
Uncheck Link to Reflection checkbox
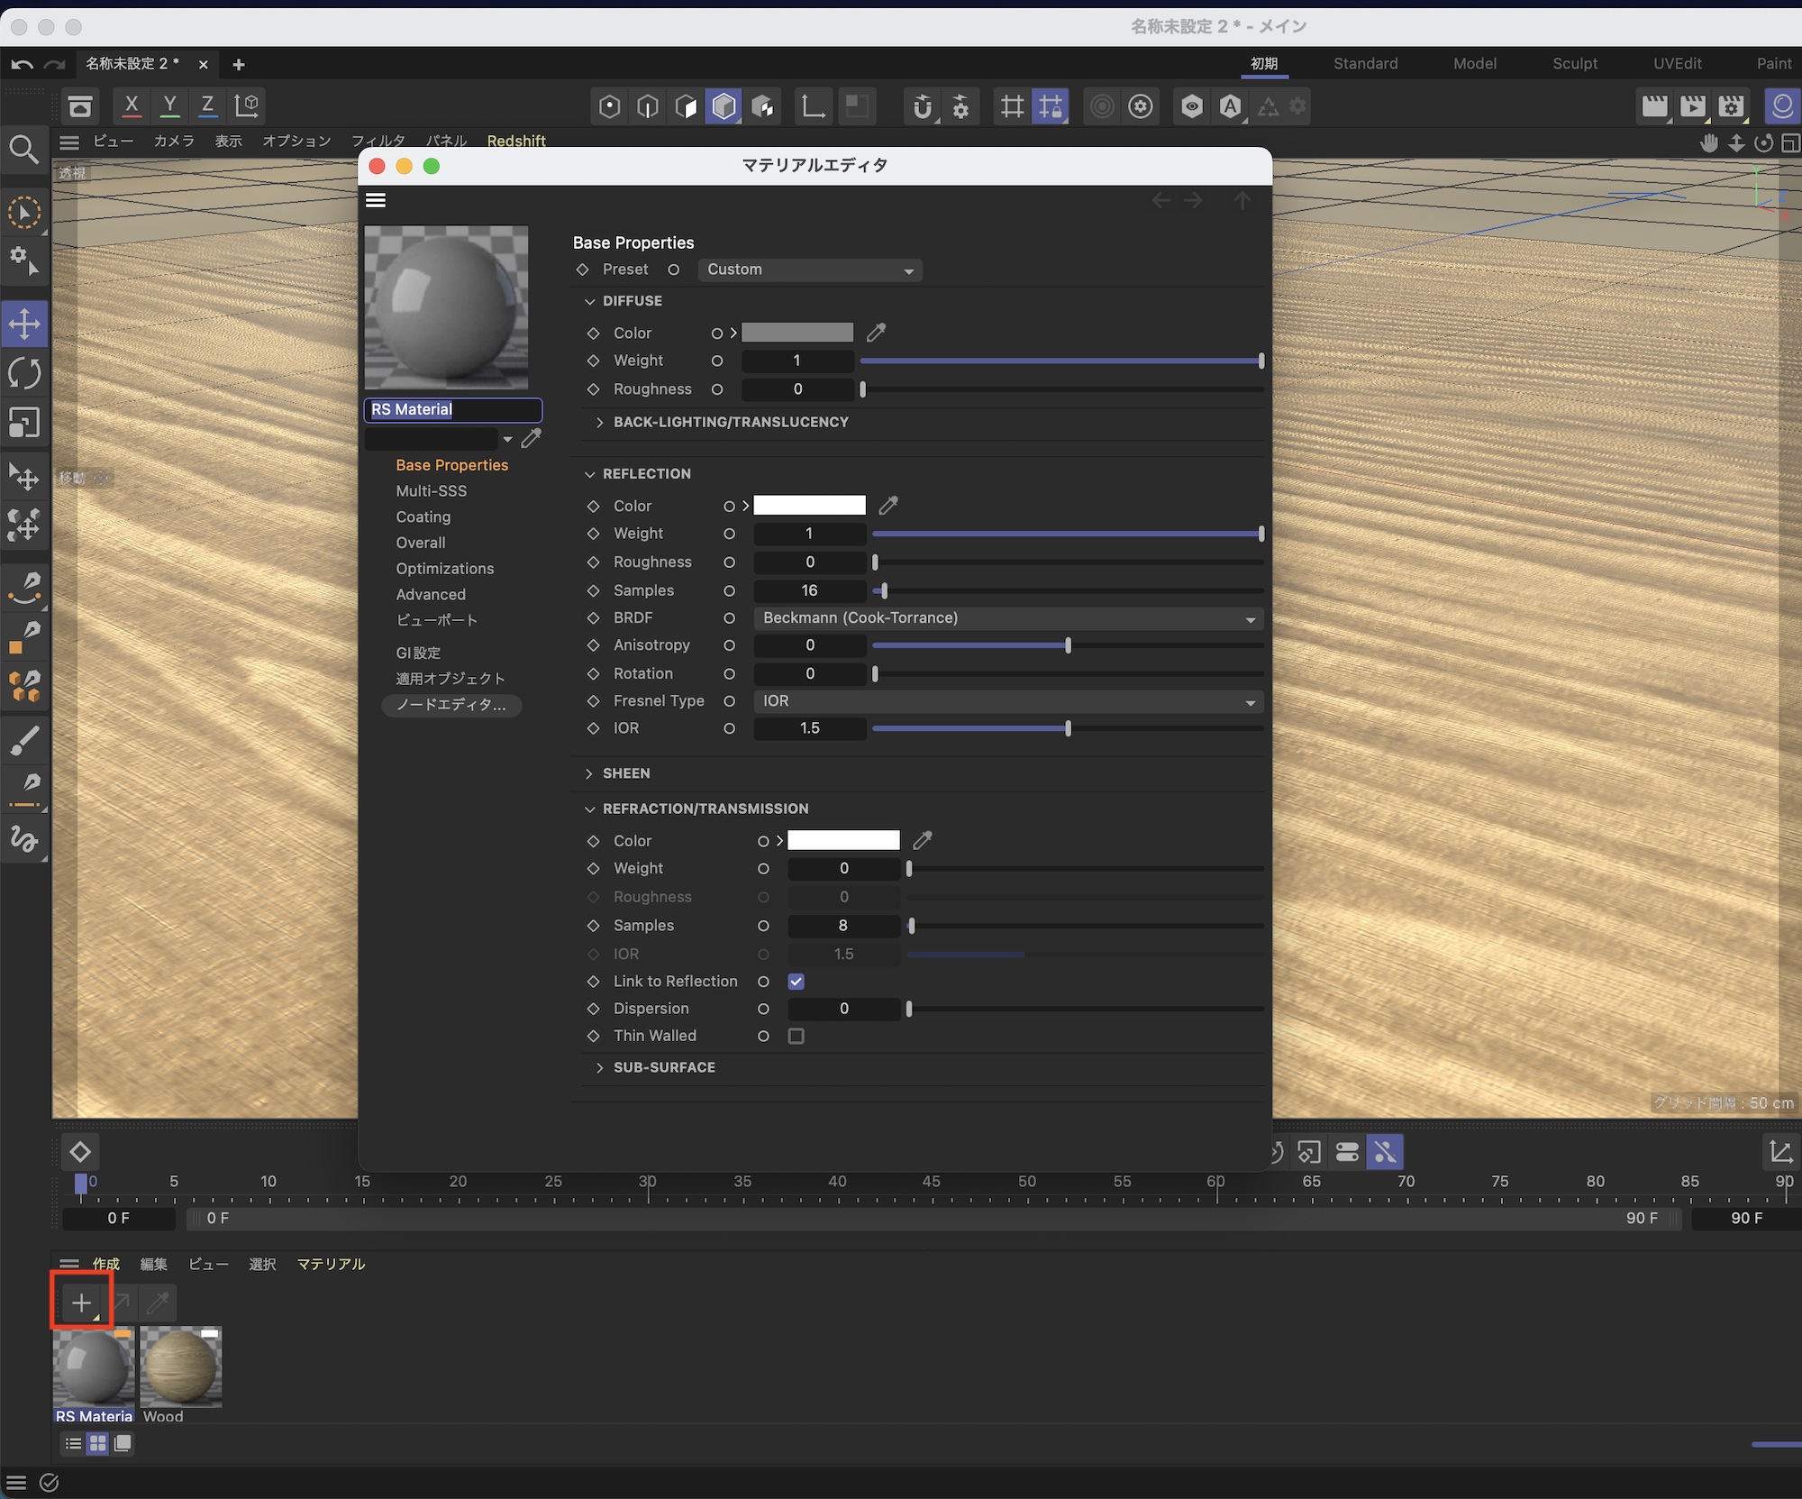click(796, 982)
